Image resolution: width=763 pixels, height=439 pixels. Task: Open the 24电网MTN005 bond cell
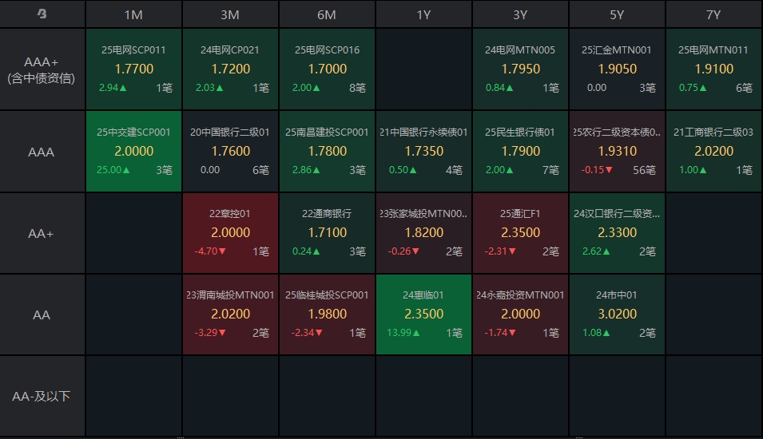520,69
